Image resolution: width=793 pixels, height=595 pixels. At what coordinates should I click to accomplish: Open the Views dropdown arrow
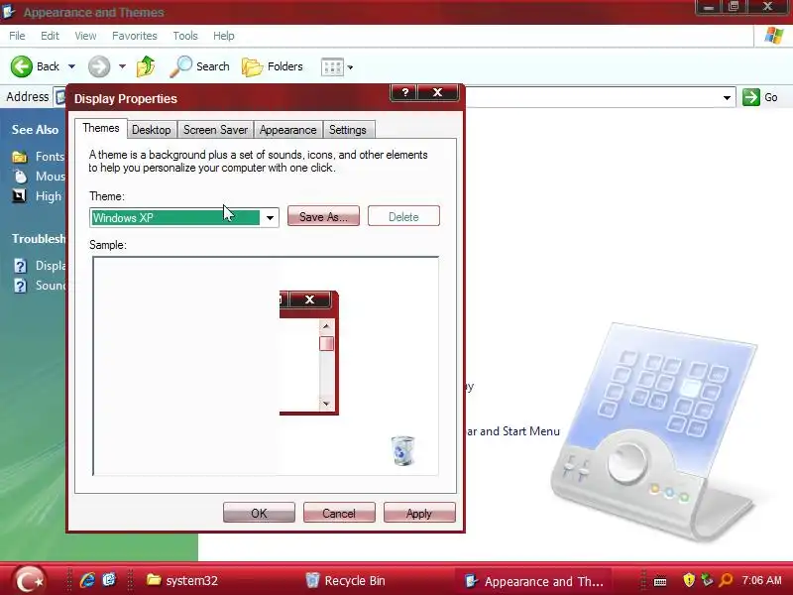[350, 67]
